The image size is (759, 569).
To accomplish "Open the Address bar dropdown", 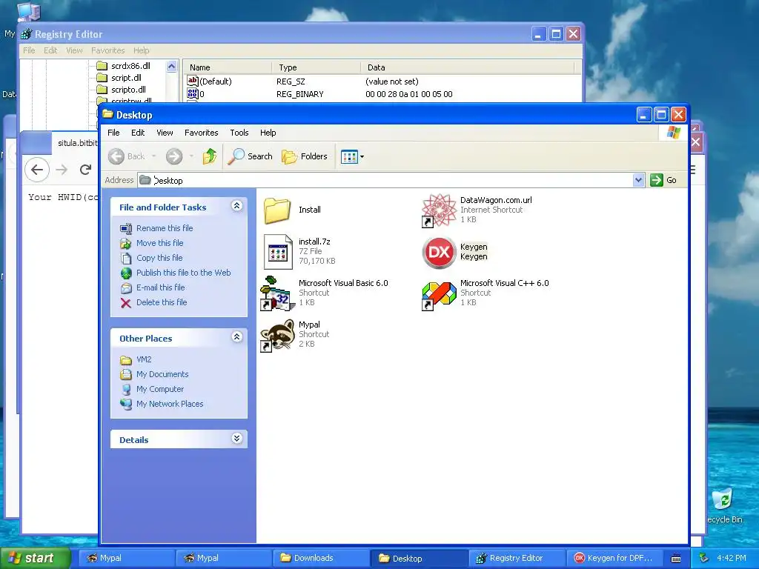I will click(638, 180).
